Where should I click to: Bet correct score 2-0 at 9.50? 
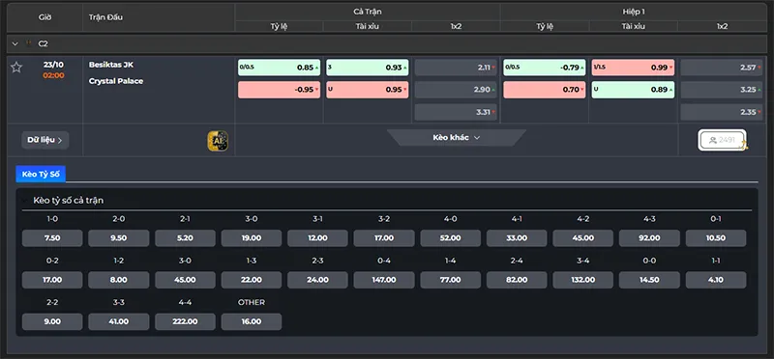point(118,237)
